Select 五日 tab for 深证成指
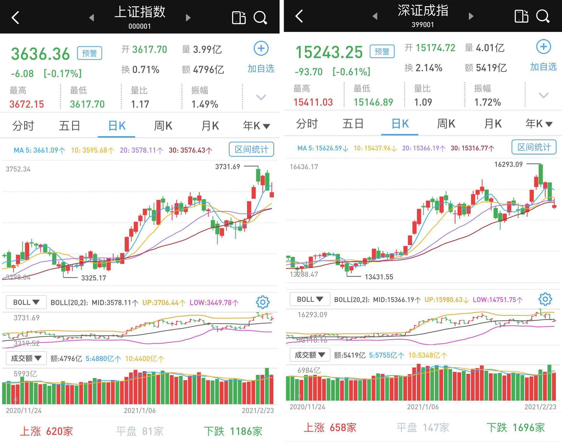562x442 pixels. (353, 124)
